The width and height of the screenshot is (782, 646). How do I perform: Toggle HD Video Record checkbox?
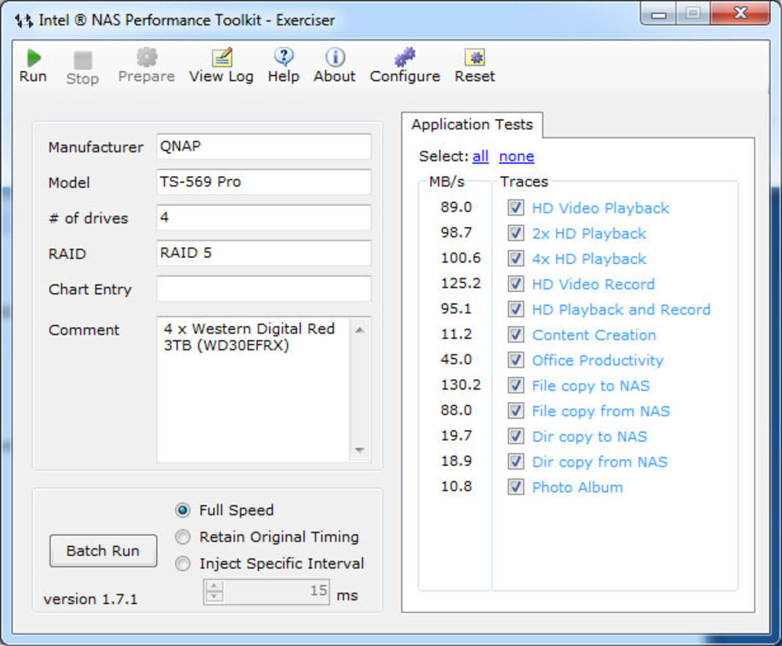click(516, 284)
